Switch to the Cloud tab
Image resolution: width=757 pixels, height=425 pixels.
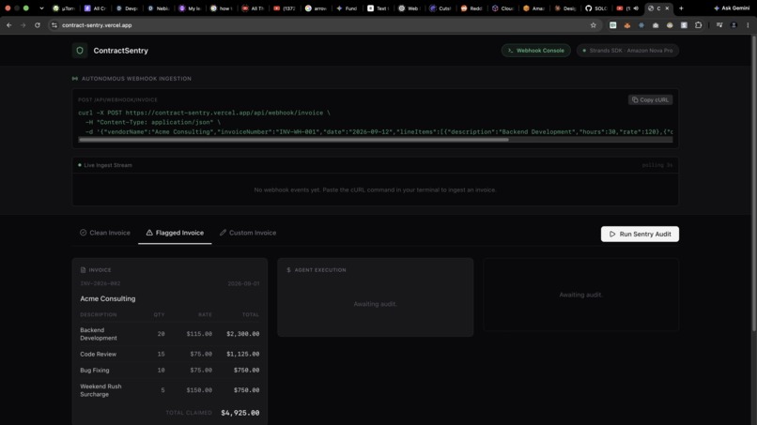pos(503,8)
